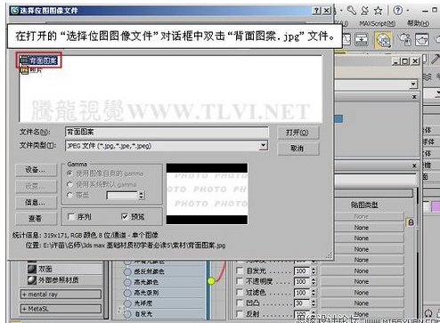The image size is (440, 323).
Task: Expand the mental ray rollout
Action: pyautogui.click(x=61, y=295)
